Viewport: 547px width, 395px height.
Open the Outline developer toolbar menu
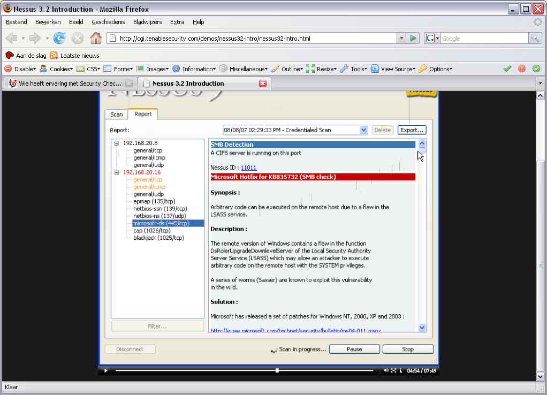click(287, 69)
